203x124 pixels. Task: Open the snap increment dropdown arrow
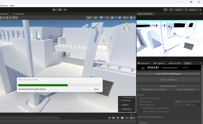[17, 18]
